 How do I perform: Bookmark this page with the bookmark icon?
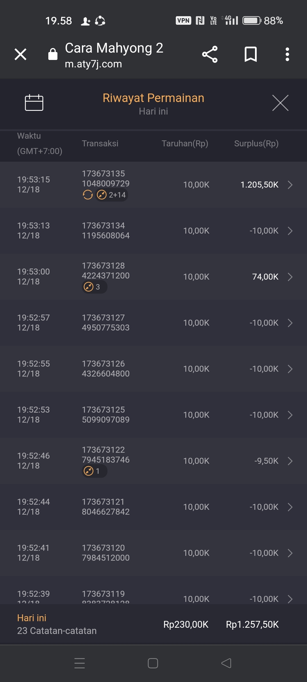250,54
